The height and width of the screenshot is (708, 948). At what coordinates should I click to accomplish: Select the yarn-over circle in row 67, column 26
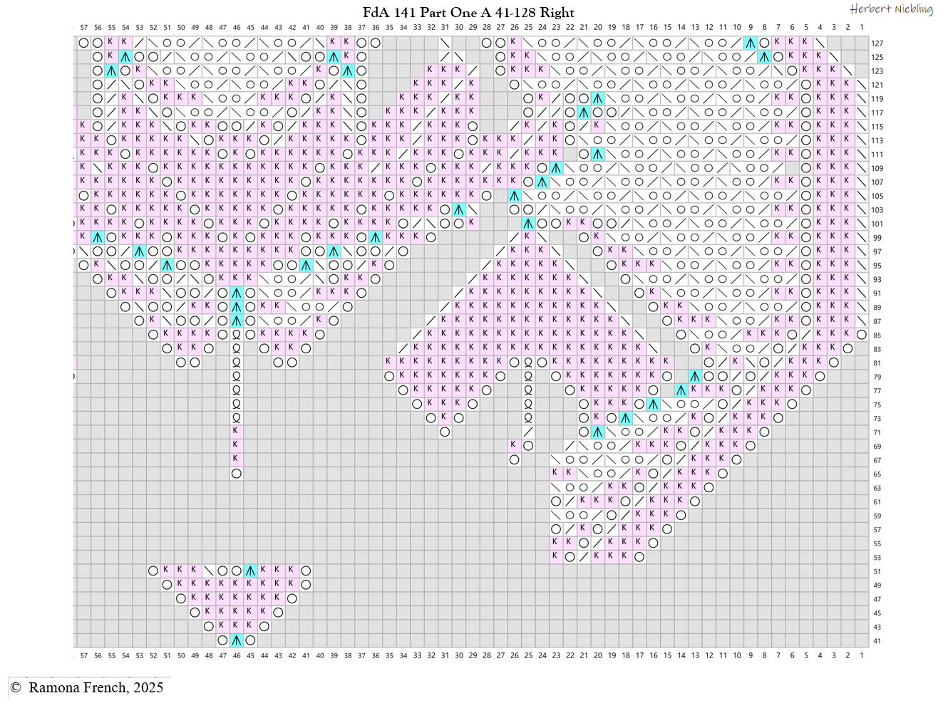[515, 459]
